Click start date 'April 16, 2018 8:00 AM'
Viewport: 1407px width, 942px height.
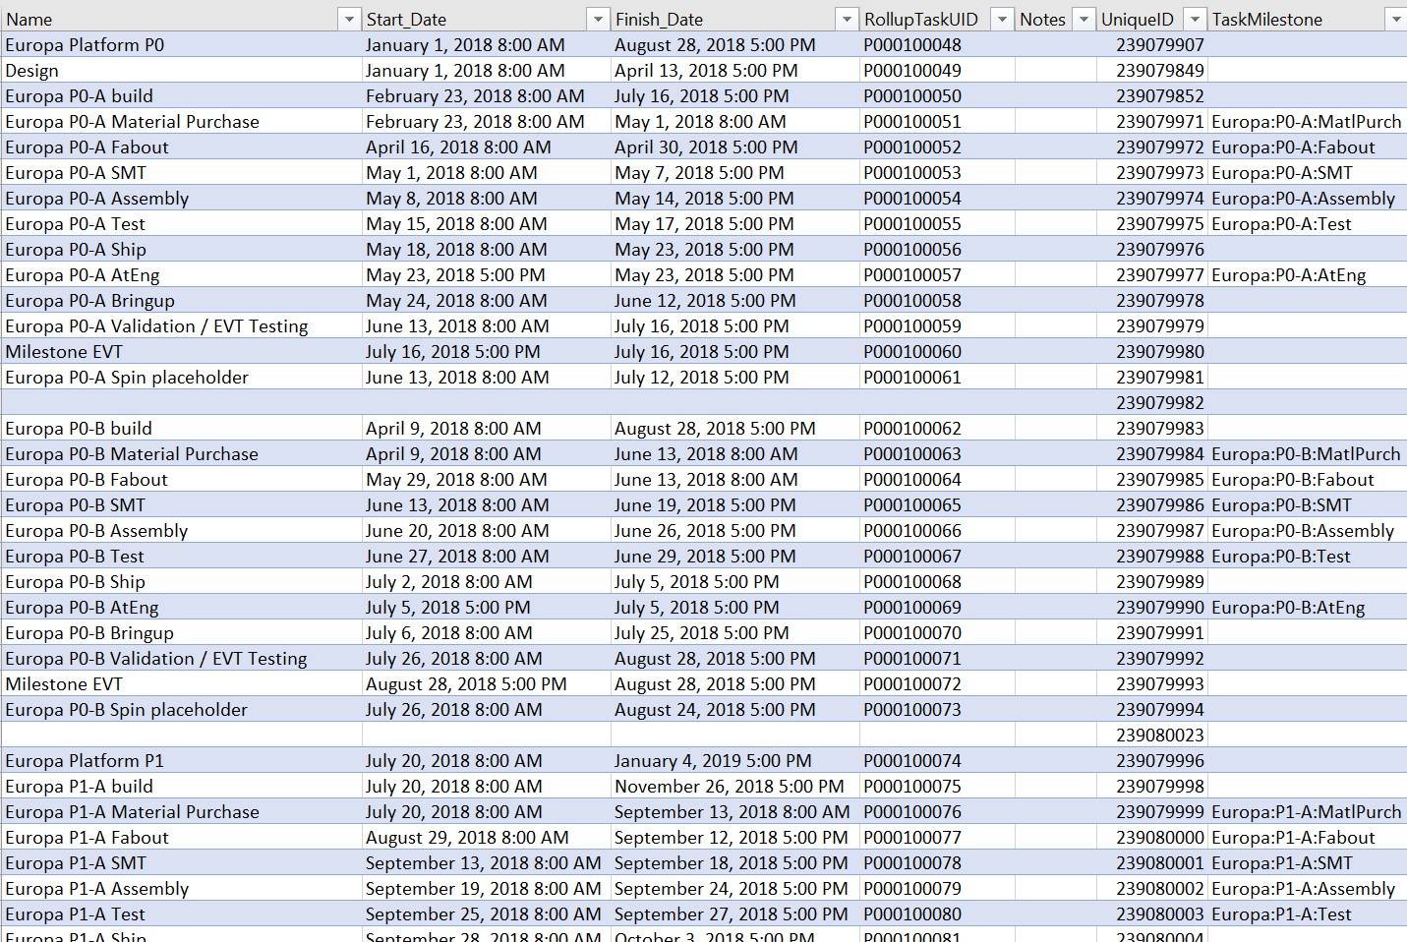487,147
